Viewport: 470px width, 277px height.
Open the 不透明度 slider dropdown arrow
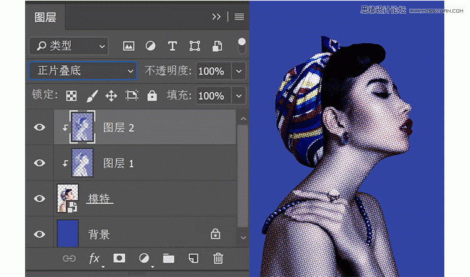[239, 71]
